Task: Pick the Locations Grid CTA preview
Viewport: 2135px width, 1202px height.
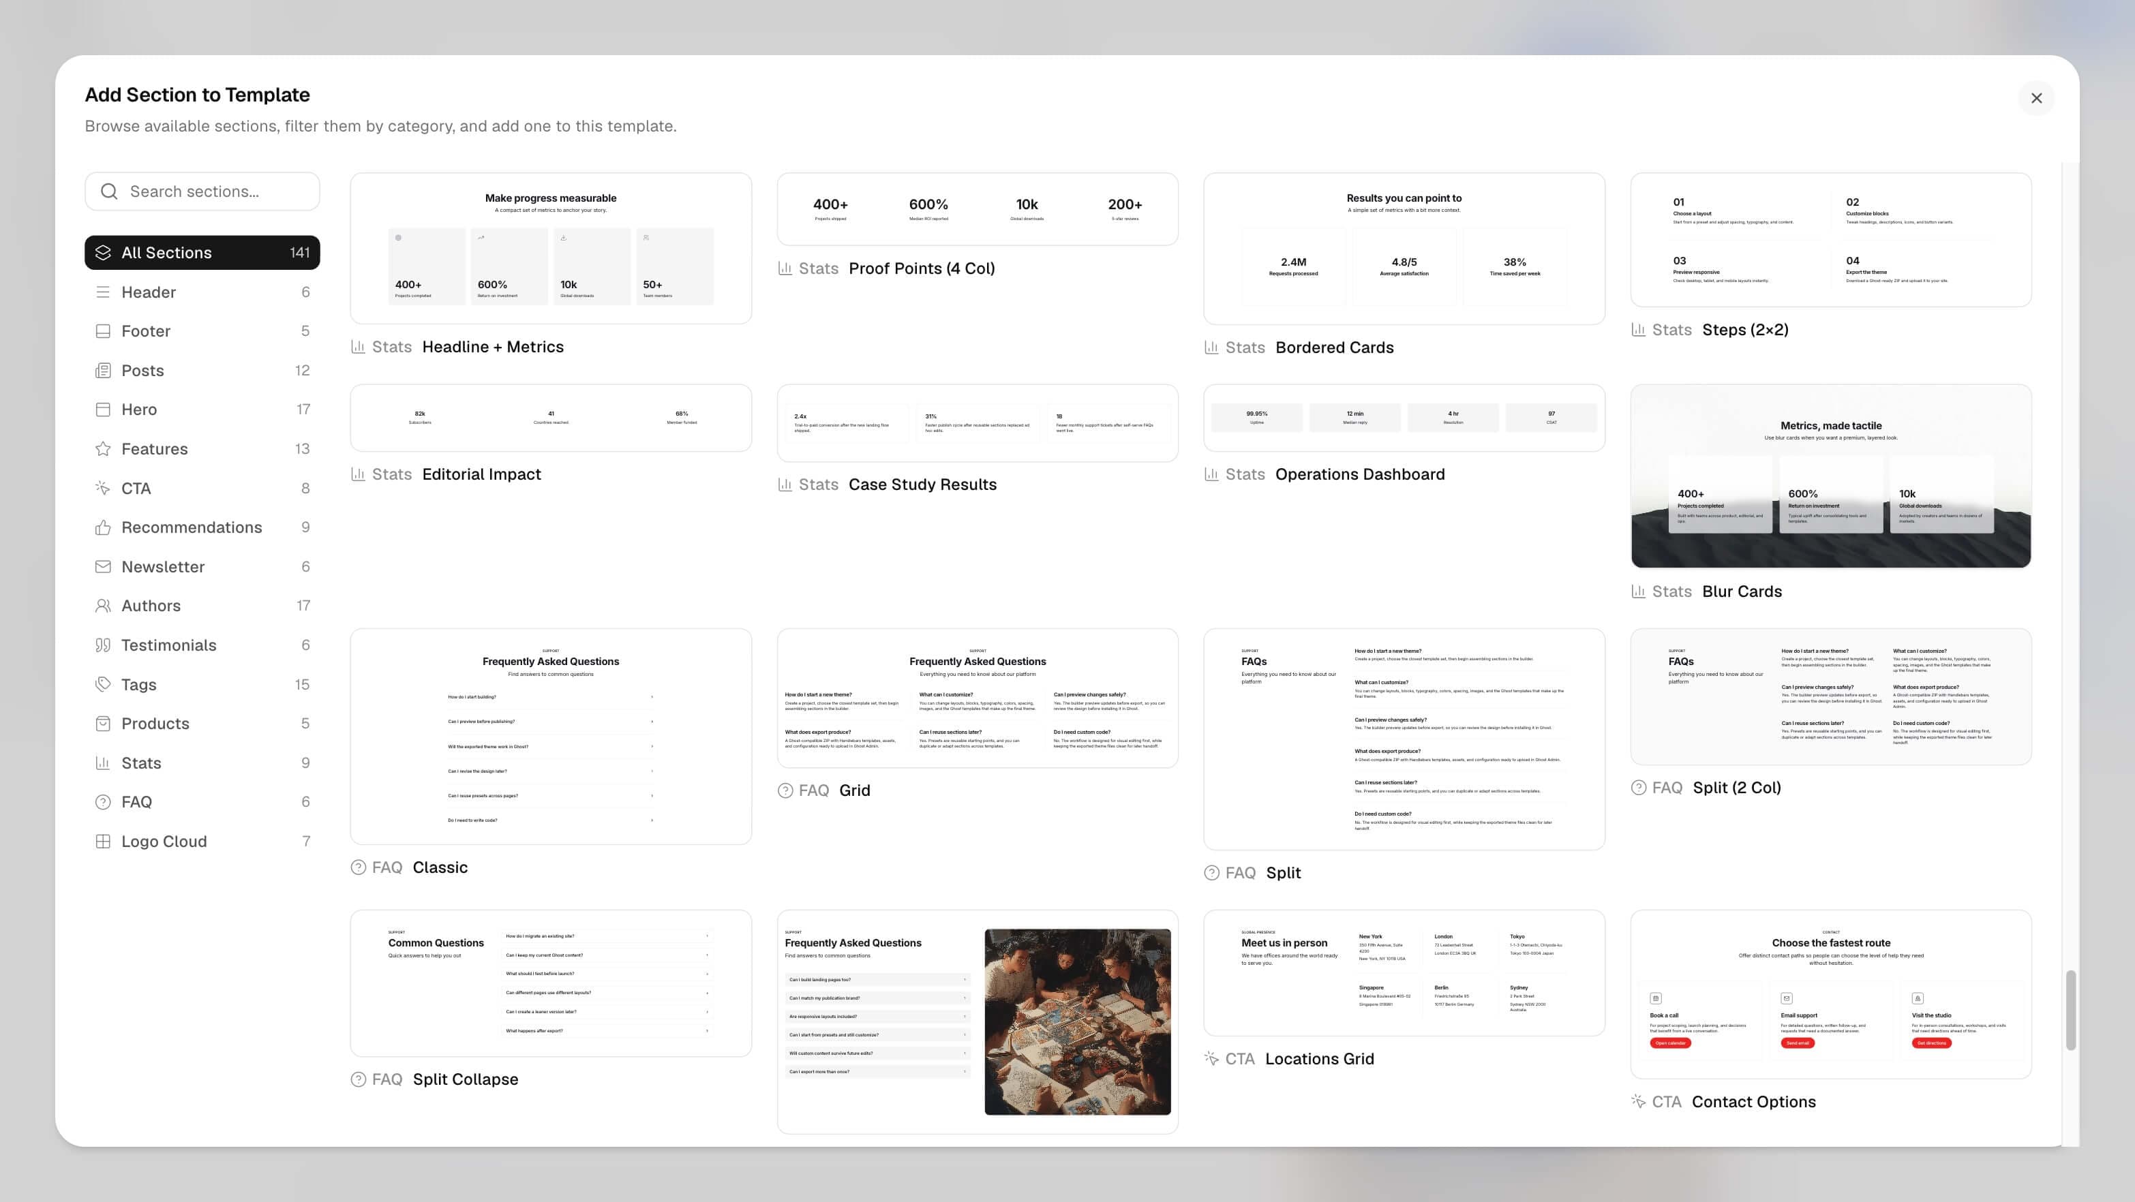Action: 1404,972
